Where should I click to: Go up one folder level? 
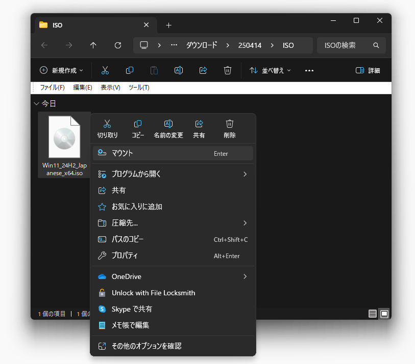pos(93,45)
